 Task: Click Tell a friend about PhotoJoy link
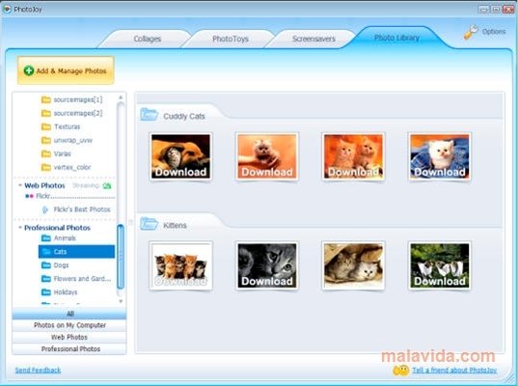(x=454, y=371)
